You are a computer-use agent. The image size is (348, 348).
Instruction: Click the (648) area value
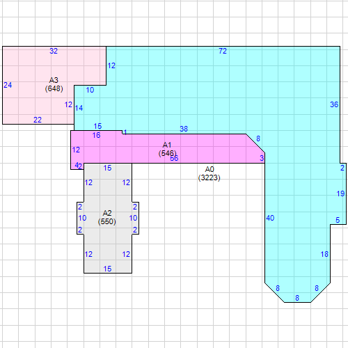point(54,88)
